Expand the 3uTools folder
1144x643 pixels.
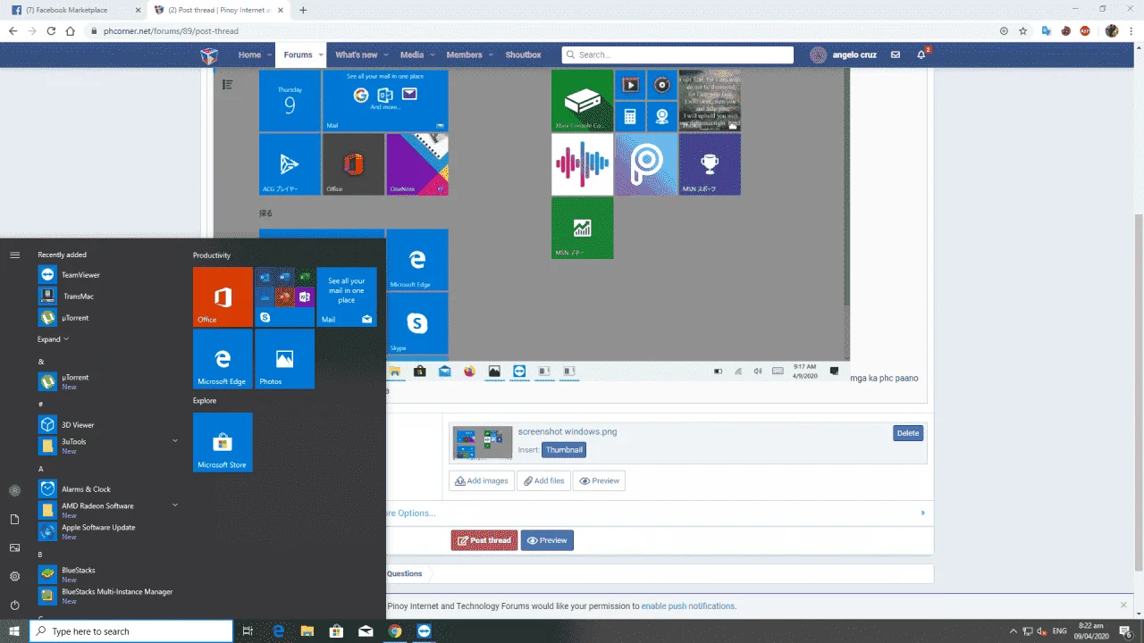[175, 440]
